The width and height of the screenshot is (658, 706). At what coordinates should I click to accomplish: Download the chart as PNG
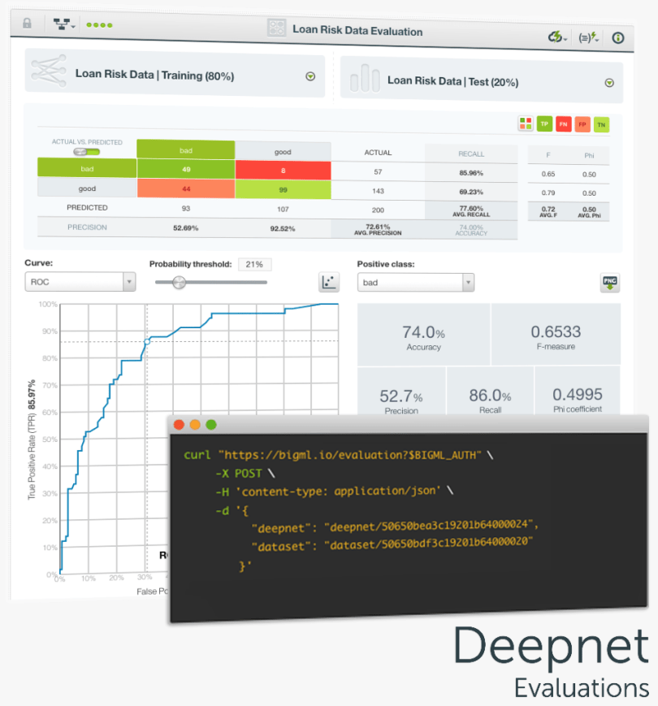(609, 283)
